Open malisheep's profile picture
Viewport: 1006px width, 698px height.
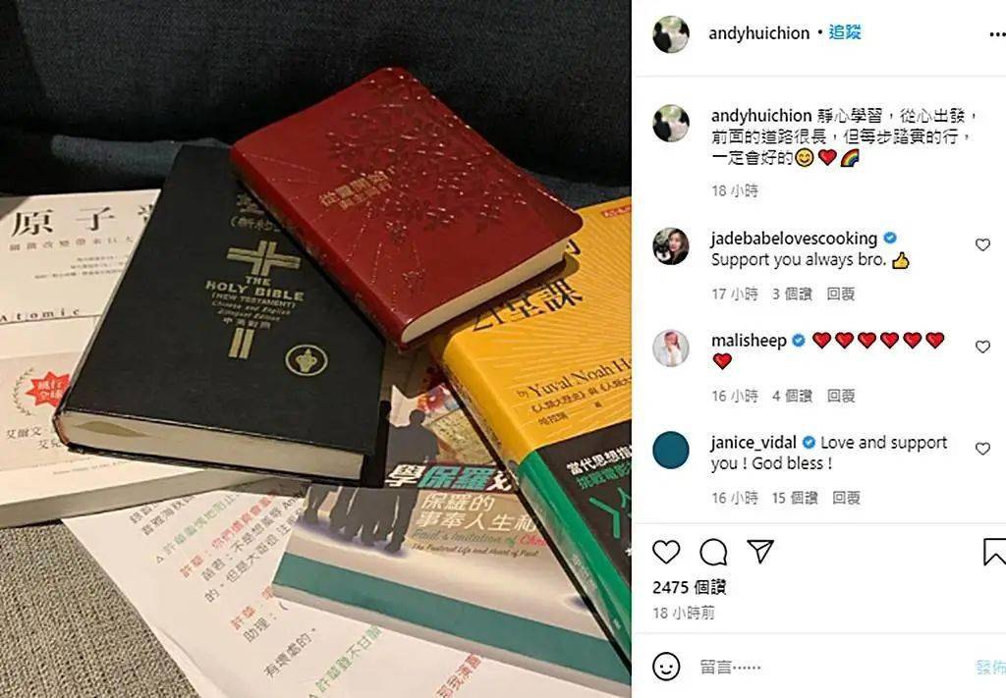(x=670, y=349)
